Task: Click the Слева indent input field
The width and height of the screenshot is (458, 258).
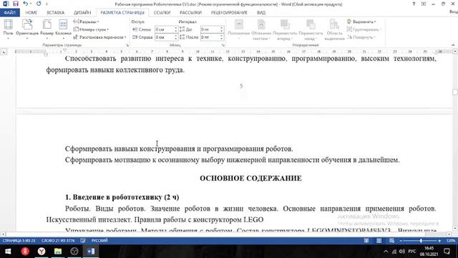Action: pyautogui.click(x=164, y=29)
